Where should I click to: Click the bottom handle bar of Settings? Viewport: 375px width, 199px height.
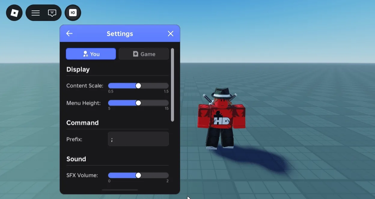[x=120, y=190]
